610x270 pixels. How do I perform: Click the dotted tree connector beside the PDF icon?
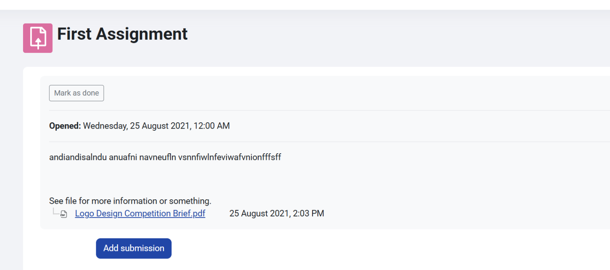(55, 212)
